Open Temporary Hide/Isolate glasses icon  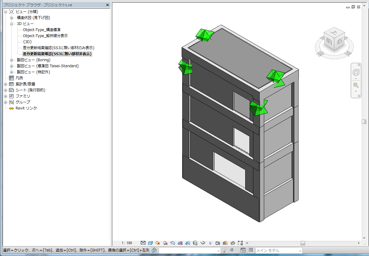[x=202, y=243]
